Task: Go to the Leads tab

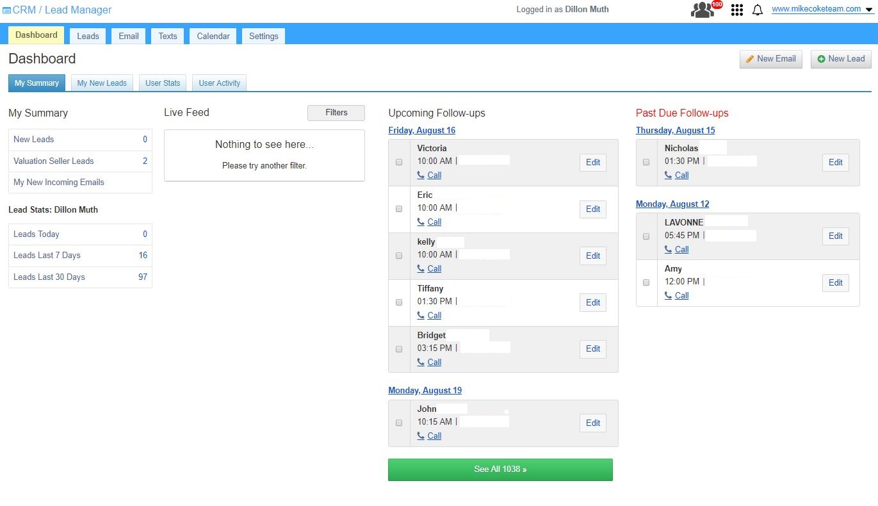Action: [x=88, y=36]
